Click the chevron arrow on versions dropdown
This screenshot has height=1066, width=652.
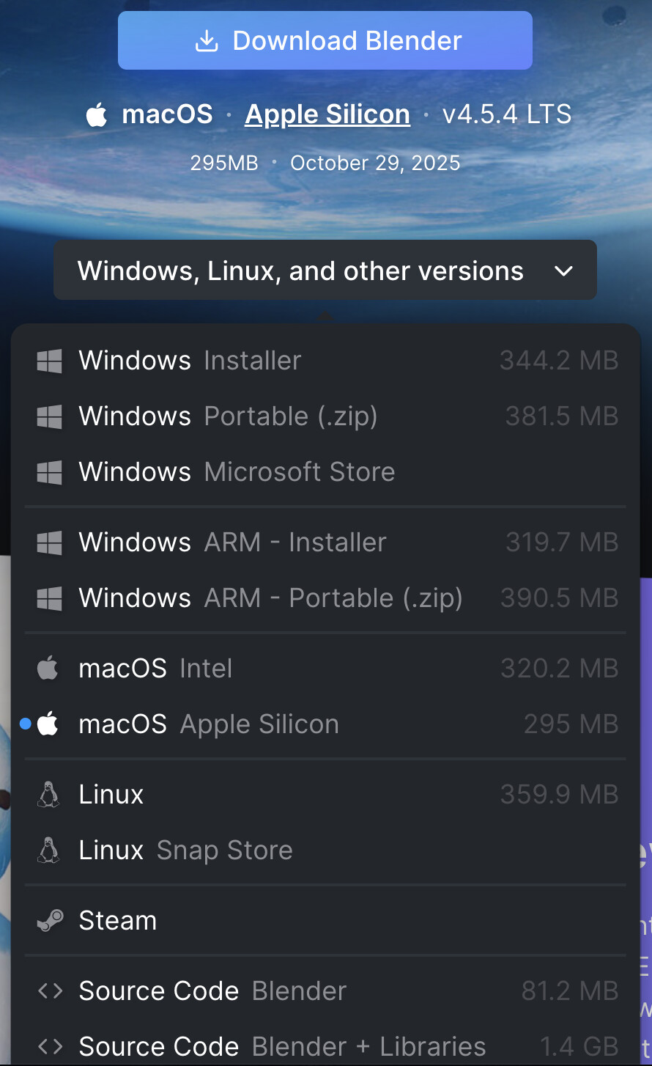click(x=563, y=271)
